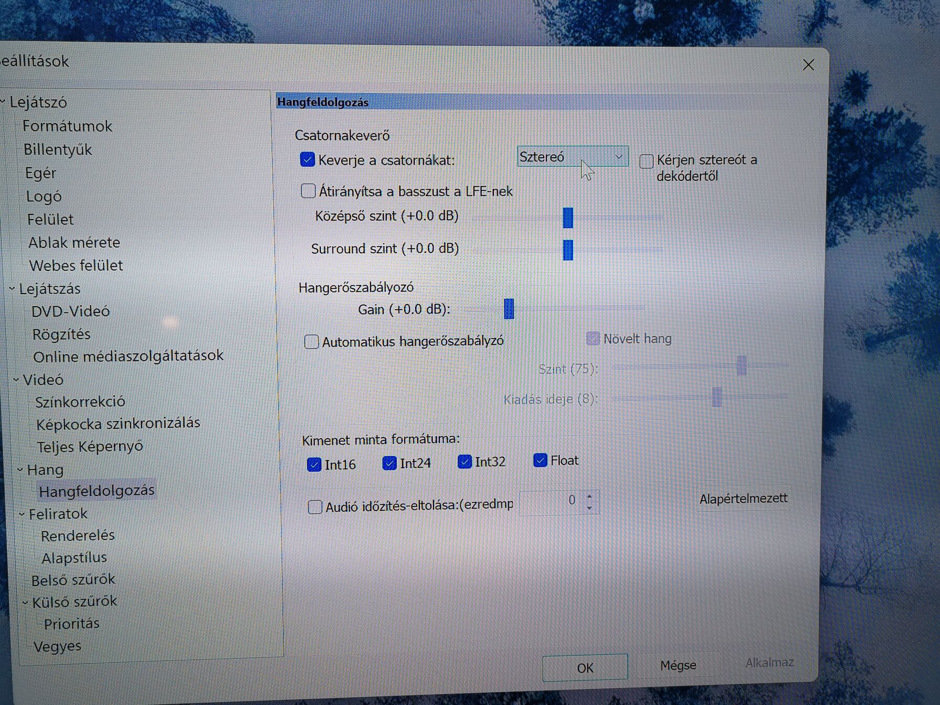Open Online médiaszolgáltatások page
Viewport: 940px width, 705px height.
[128, 356]
